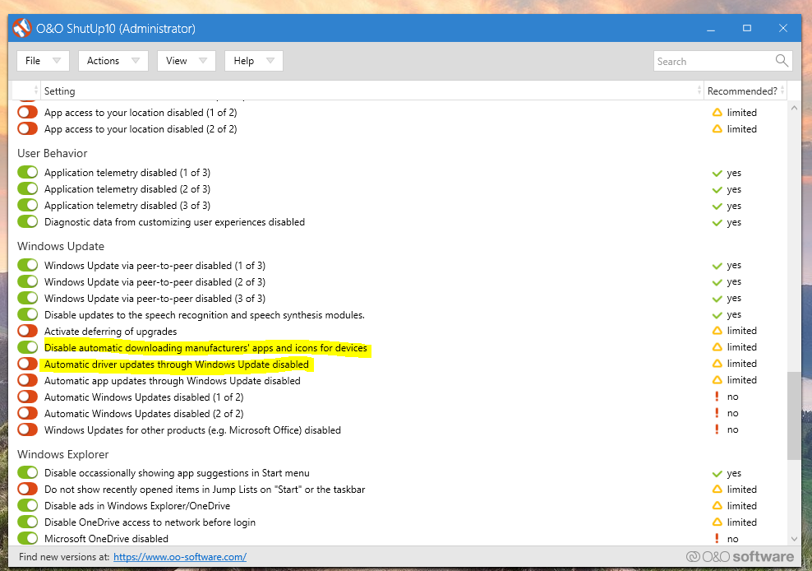
Task: Click warning triangle for App access to location (1 of 2)
Action: coord(717,113)
